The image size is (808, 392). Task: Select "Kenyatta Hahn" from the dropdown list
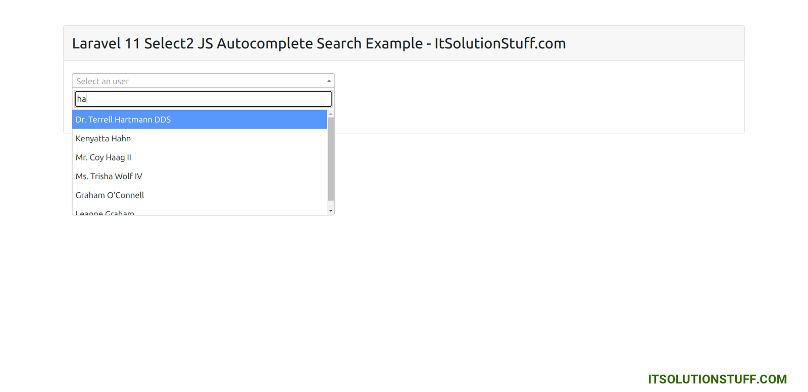coord(103,138)
